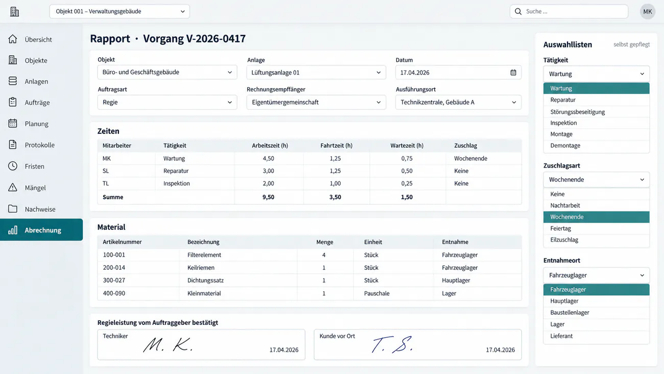The height and width of the screenshot is (374, 664).
Task: Open the Entnahmeort combo box
Action: point(597,275)
